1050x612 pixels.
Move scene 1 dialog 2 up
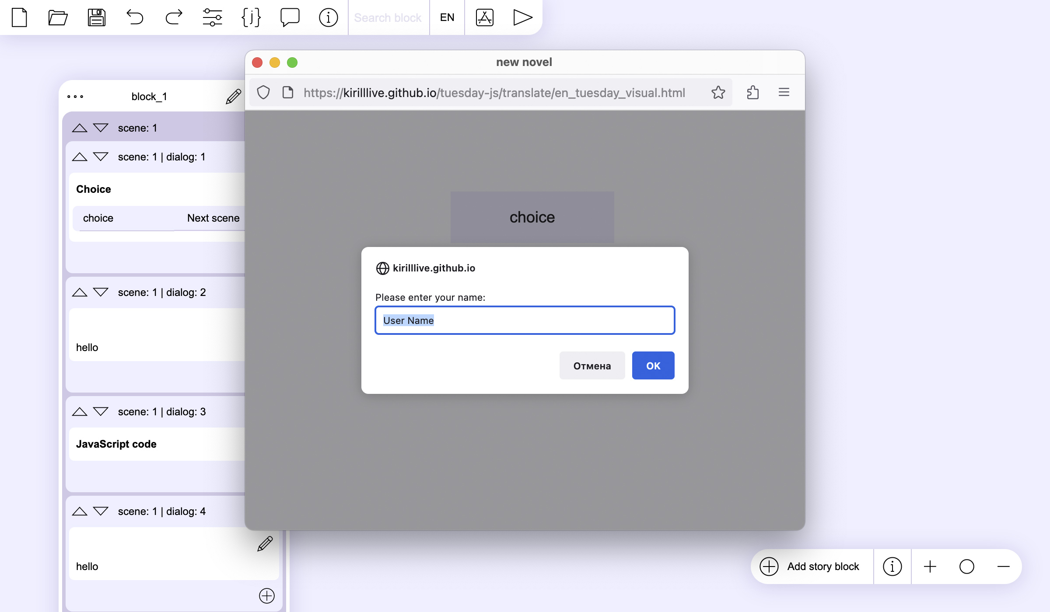(80, 292)
